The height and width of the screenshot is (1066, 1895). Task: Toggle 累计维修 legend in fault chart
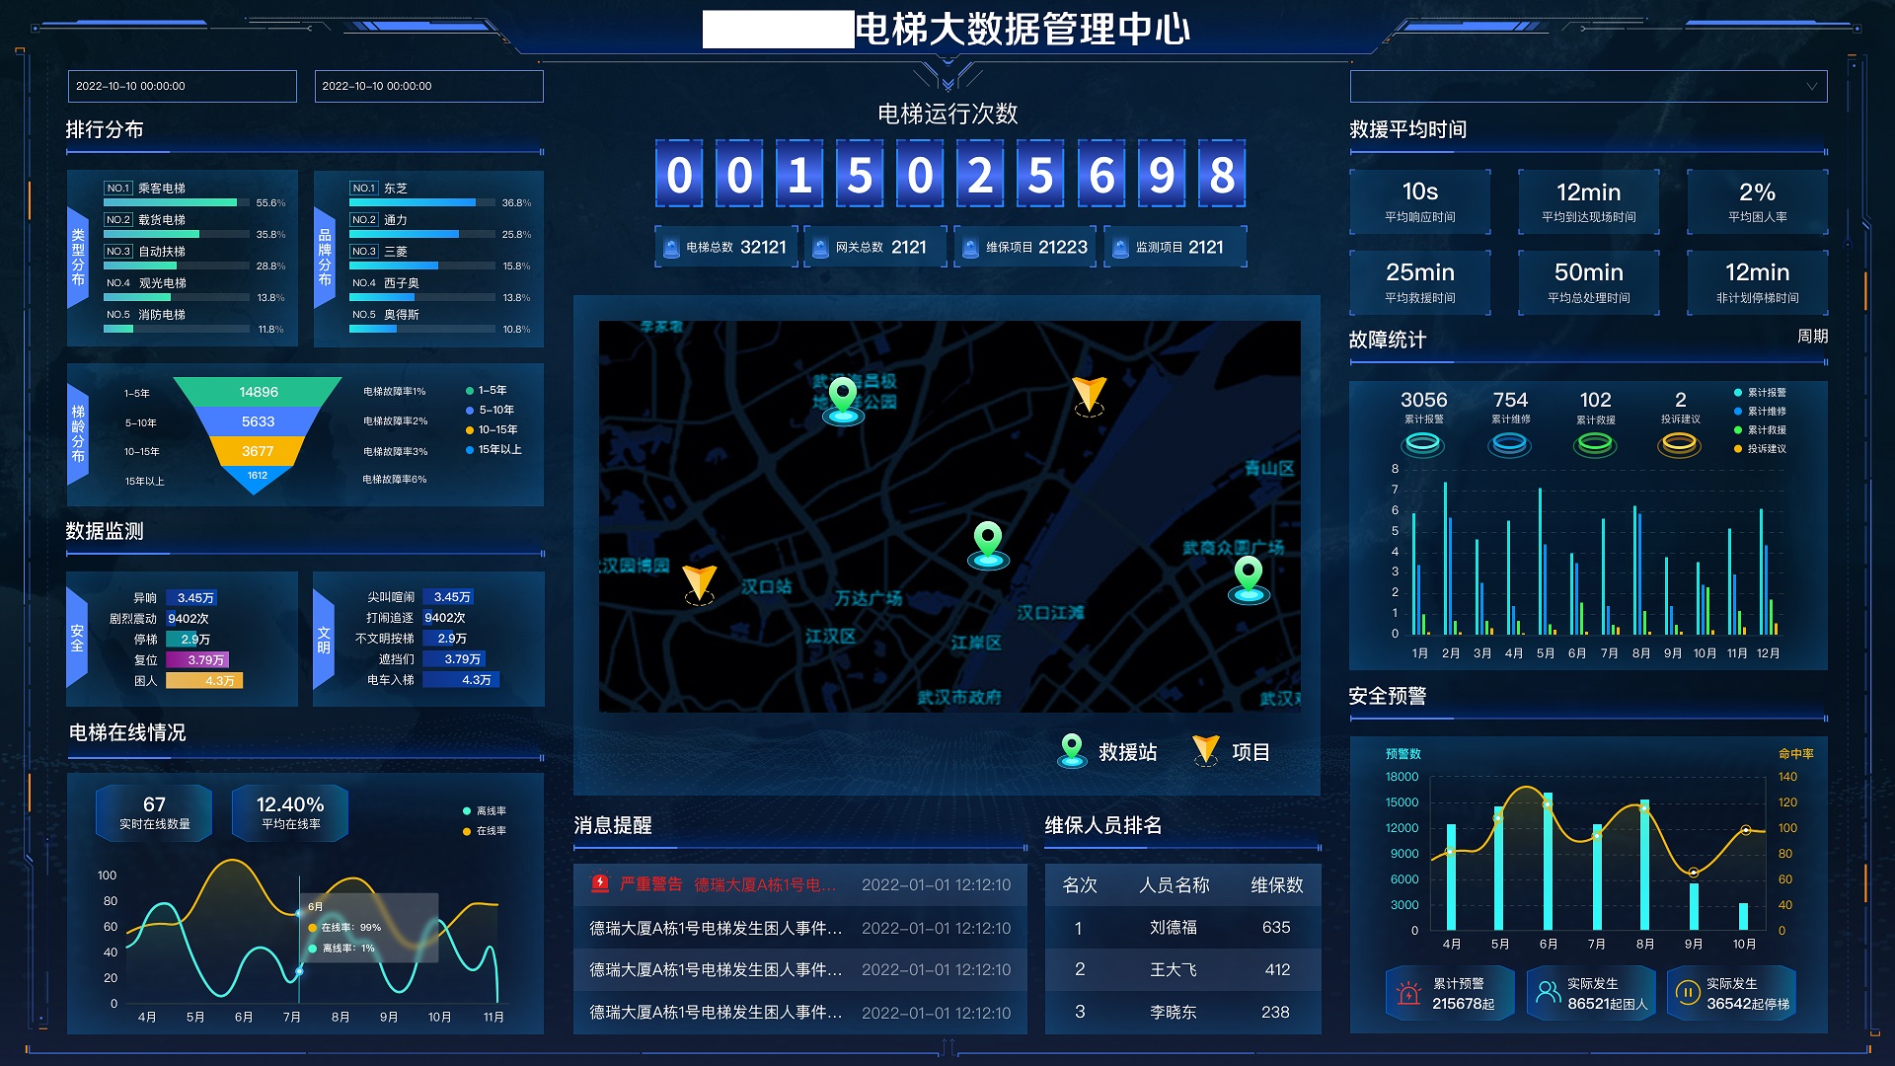[x=1760, y=412]
